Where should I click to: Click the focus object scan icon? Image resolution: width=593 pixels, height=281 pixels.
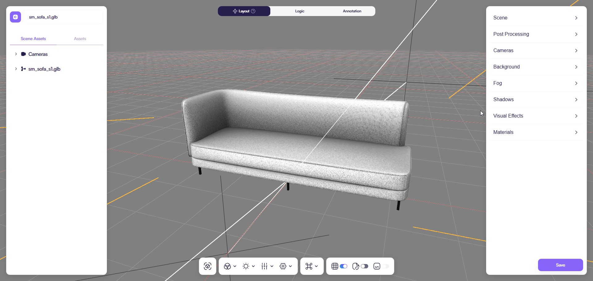pos(208,266)
